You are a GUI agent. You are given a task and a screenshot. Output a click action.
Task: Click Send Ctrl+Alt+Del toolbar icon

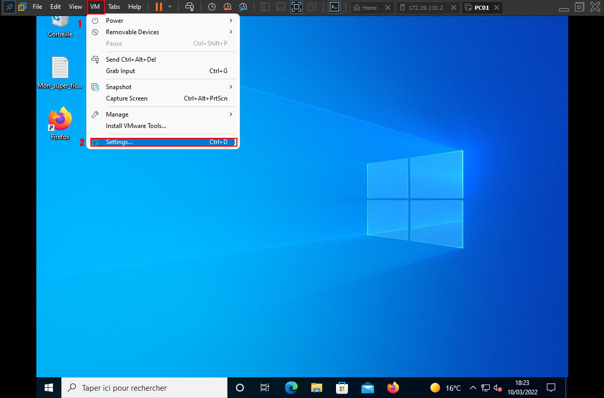click(190, 7)
